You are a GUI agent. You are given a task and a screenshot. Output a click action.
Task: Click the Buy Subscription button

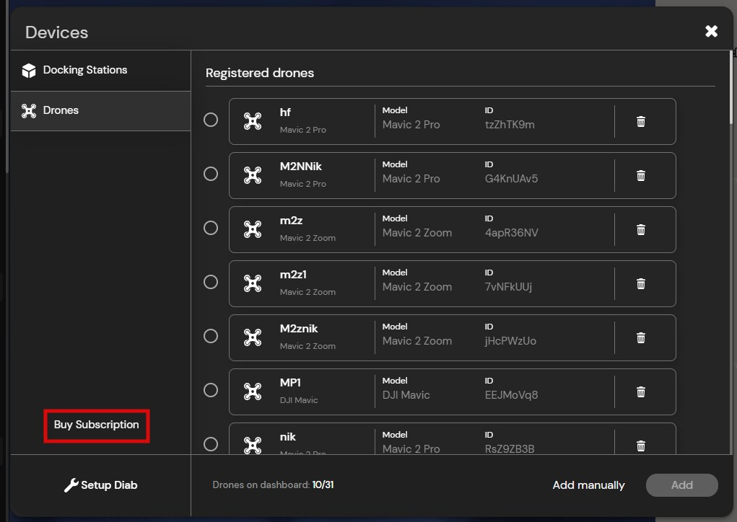point(97,425)
